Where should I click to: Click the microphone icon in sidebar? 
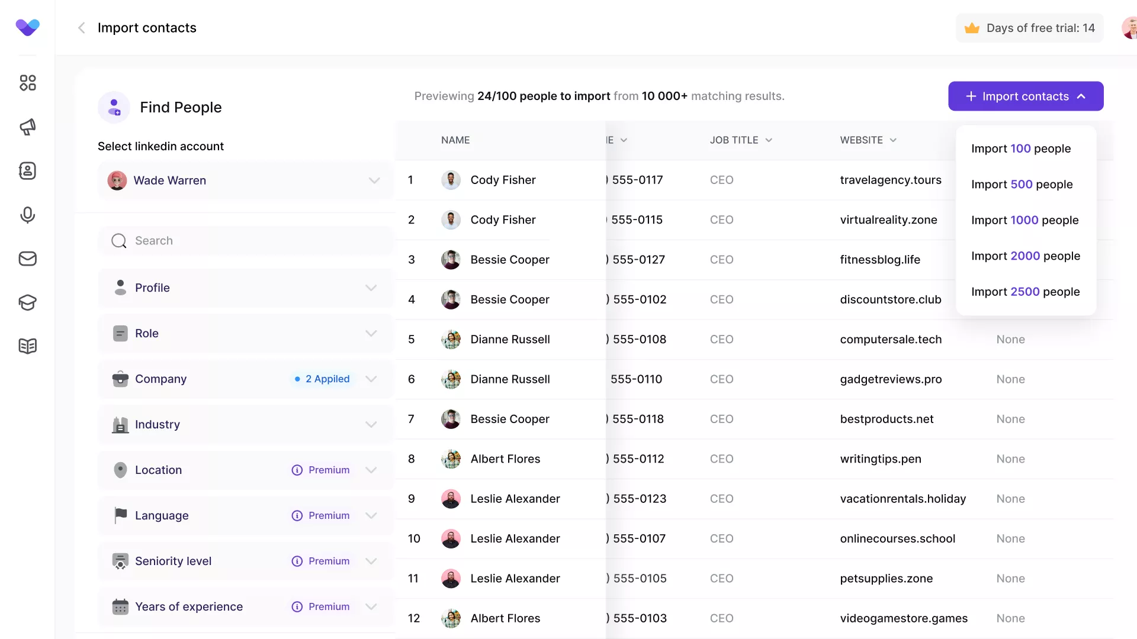coord(27,215)
